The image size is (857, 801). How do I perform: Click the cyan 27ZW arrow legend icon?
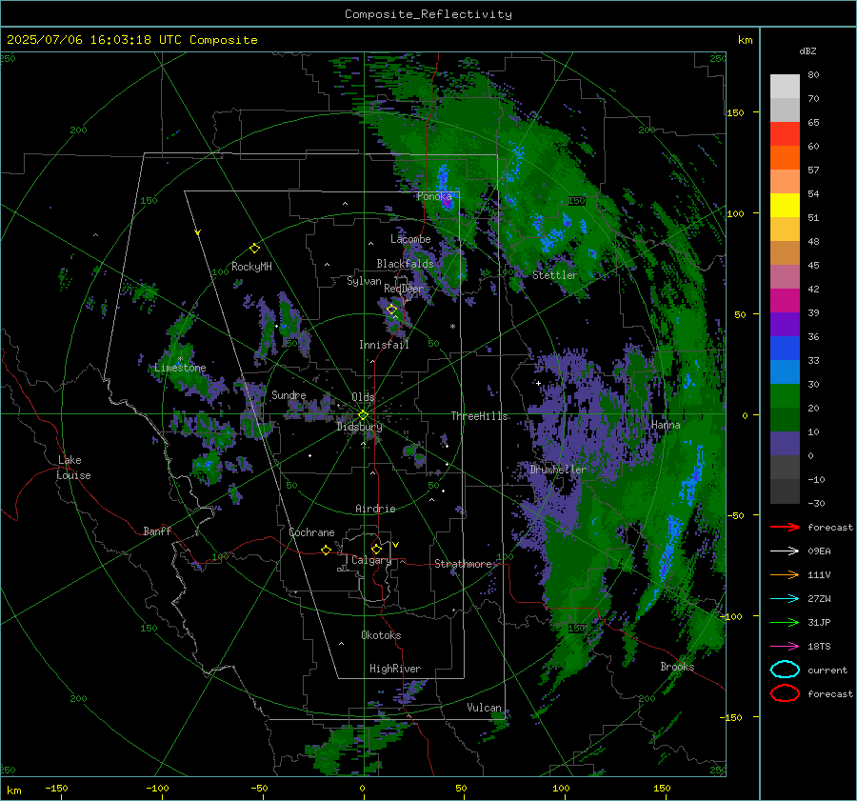[x=785, y=599]
